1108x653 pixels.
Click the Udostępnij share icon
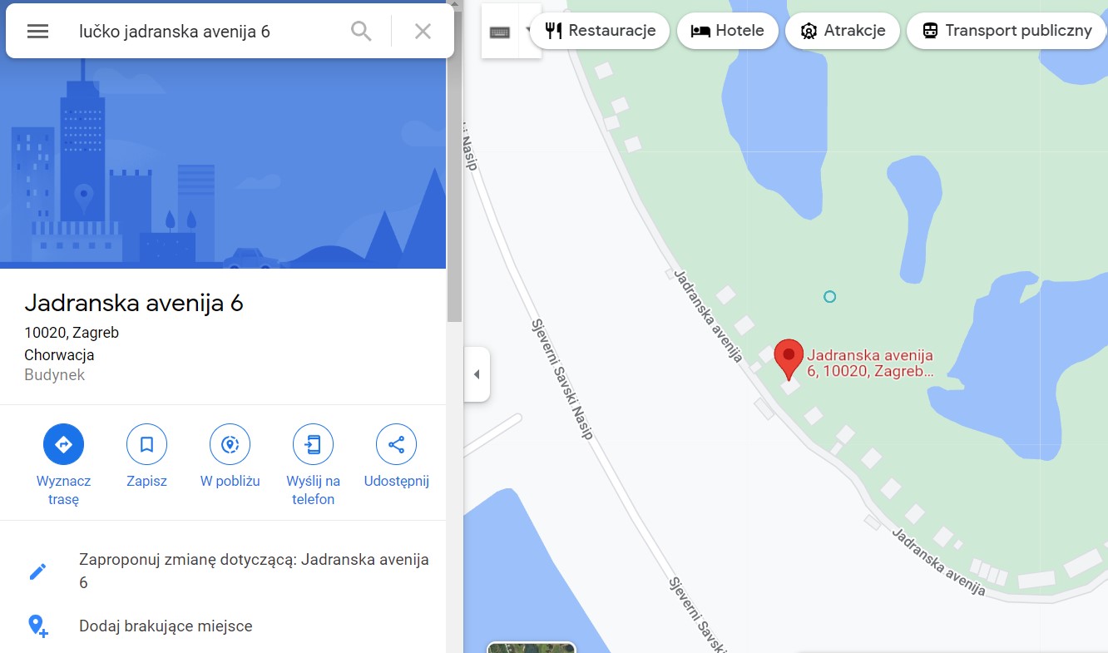tap(396, 445)
